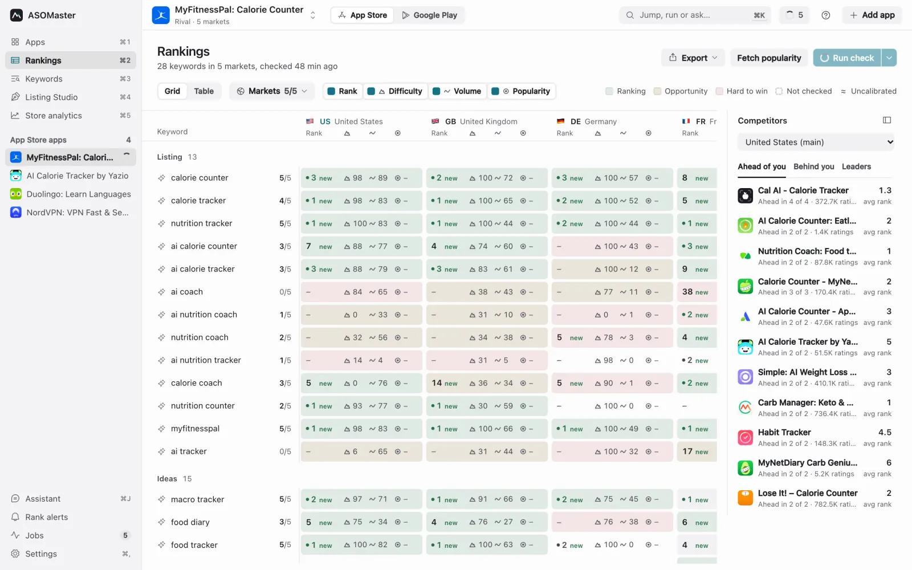The image size is (912, 570).
Task: Click the Lose It! app icon
Action: click(745, 498)
